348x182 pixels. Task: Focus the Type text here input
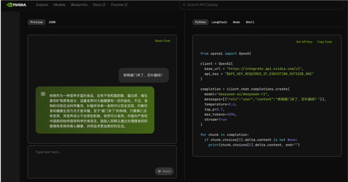102,162
